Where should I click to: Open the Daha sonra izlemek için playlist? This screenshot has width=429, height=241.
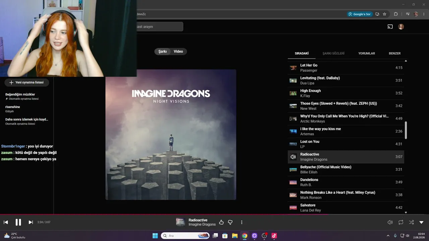[27, 121]
